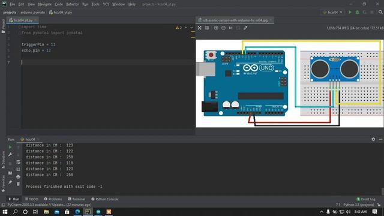Click "Process finished with exit code" line

tap(64, 187)
